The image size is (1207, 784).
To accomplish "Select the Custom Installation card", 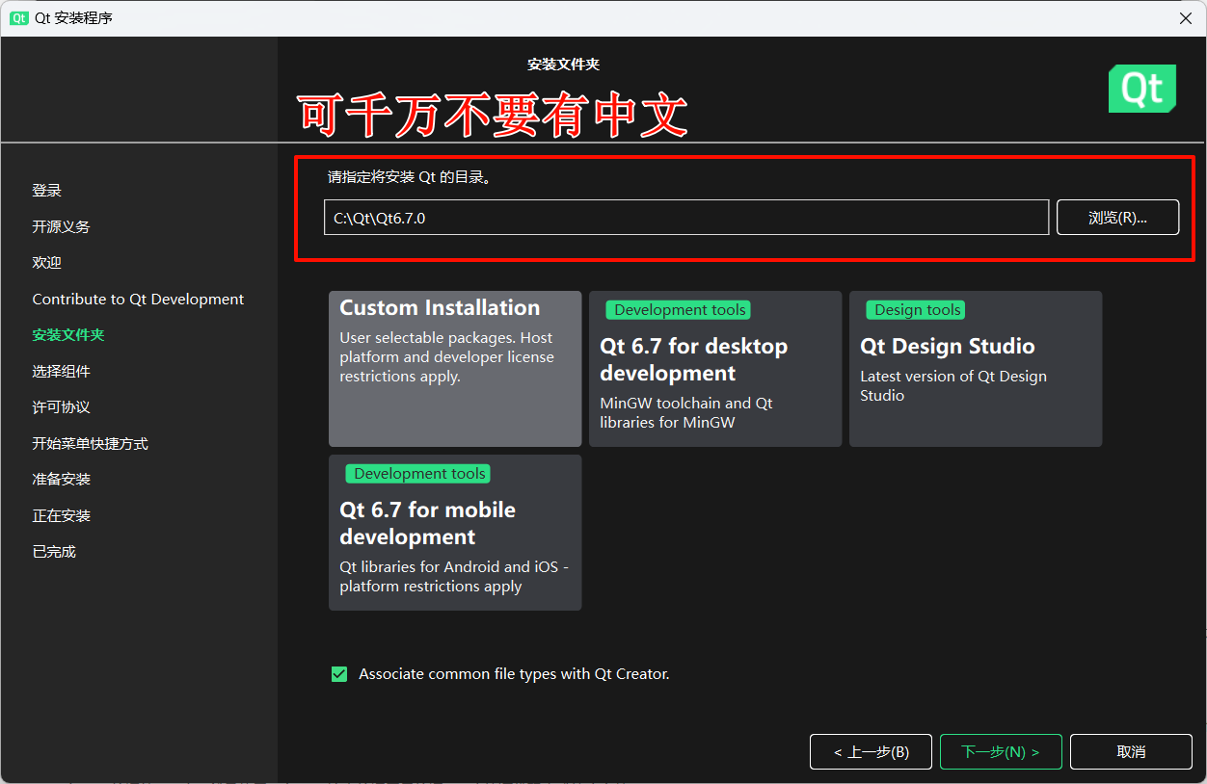I will [x=455, y=369].
